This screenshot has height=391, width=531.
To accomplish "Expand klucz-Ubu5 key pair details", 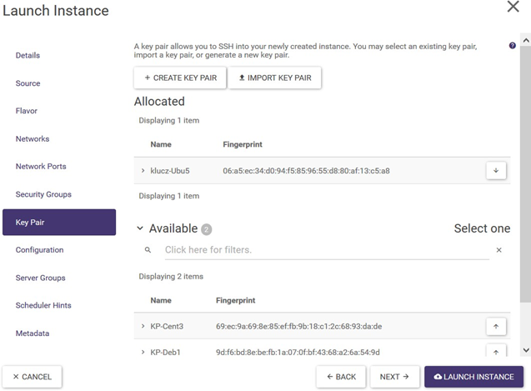I will 143,171.
